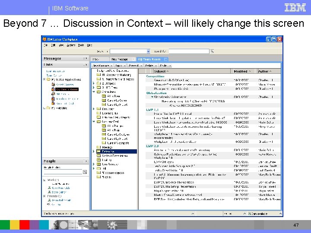Click the folder icon of 2. UI Specs

click(99, 83)
